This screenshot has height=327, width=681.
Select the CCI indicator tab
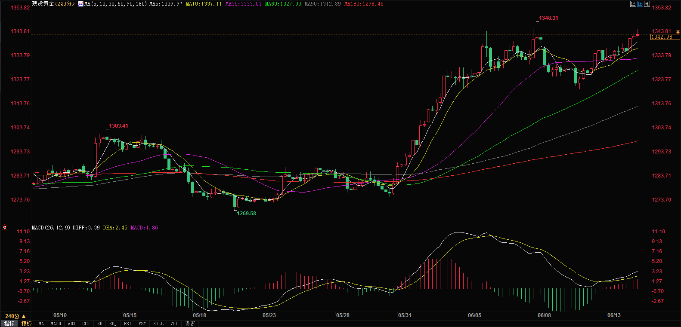[87, 324]
